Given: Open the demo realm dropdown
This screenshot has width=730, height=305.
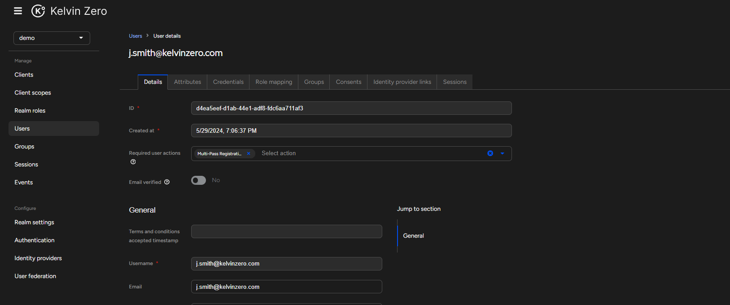Looking at the screenshot, I should [52, 38].
